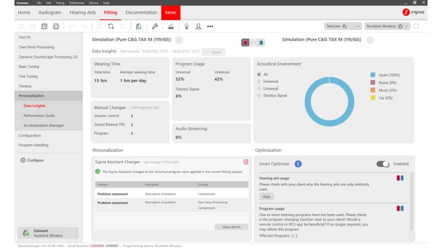Disable the Smart Optimizer toggle
Viewport: 442px width, 248px height.
point(383,164)
